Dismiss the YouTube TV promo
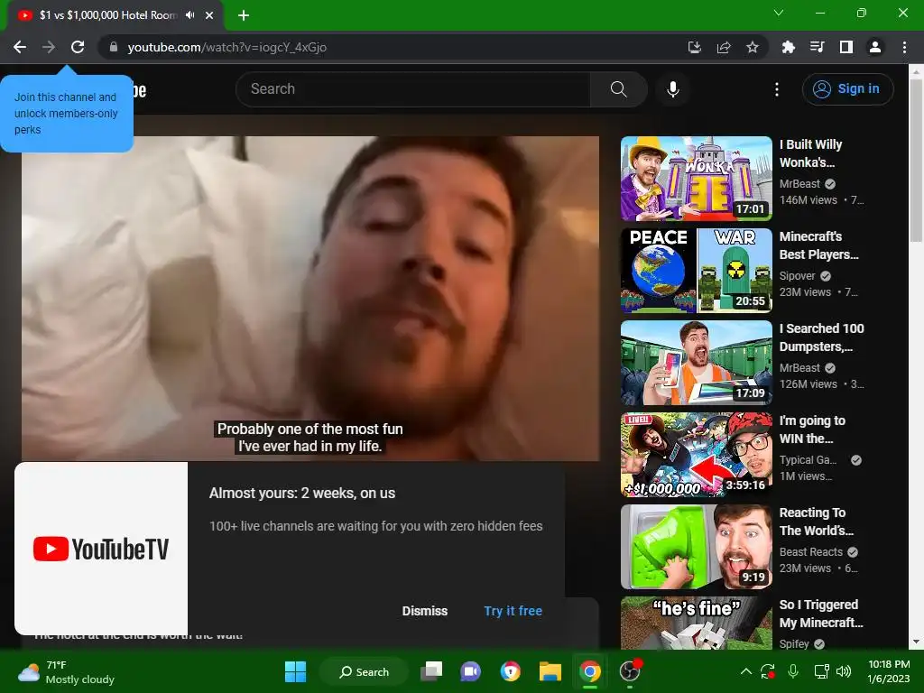This screenshot has height=693, width=924. [x=424, y=611]
